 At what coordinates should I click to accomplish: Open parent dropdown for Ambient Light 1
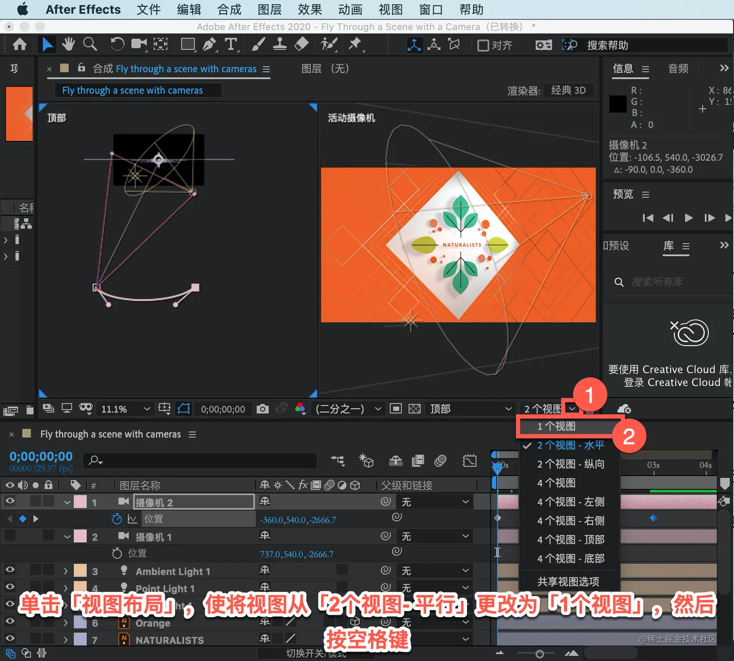coord(435,571)
